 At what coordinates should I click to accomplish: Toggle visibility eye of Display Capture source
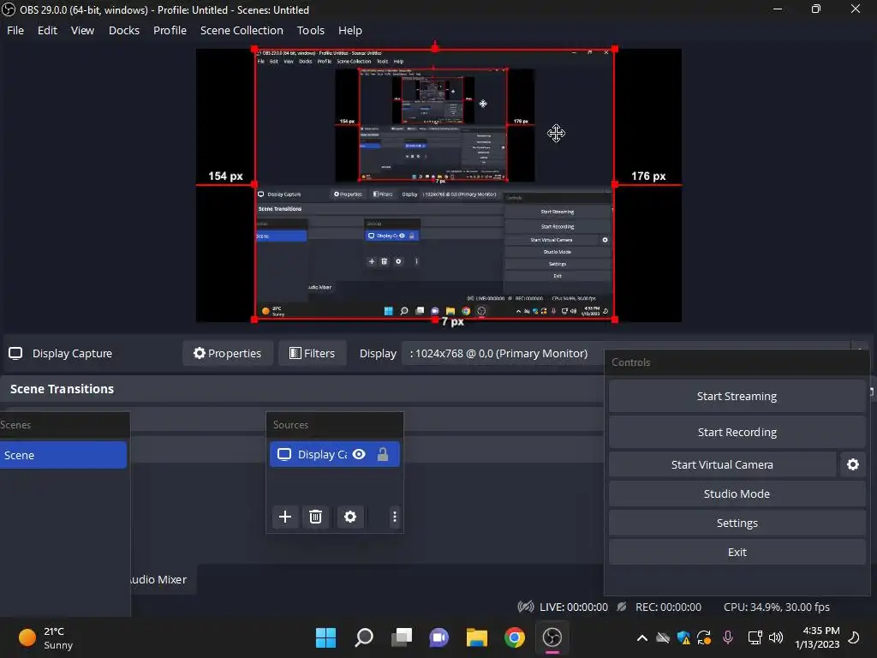click(359, 454)
